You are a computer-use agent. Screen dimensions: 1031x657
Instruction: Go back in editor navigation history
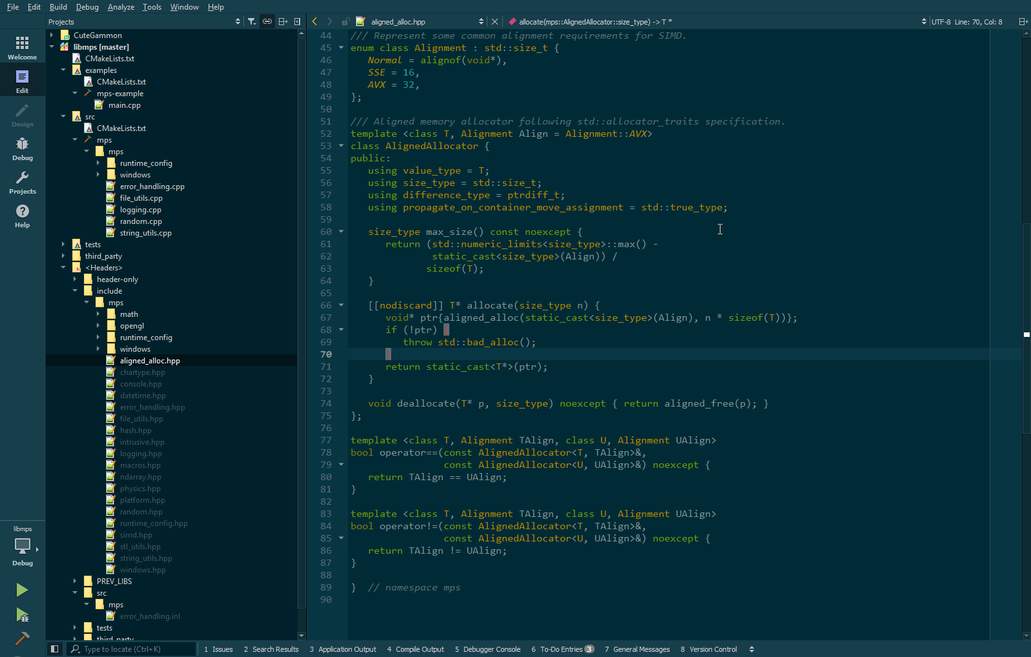[314, 21]
